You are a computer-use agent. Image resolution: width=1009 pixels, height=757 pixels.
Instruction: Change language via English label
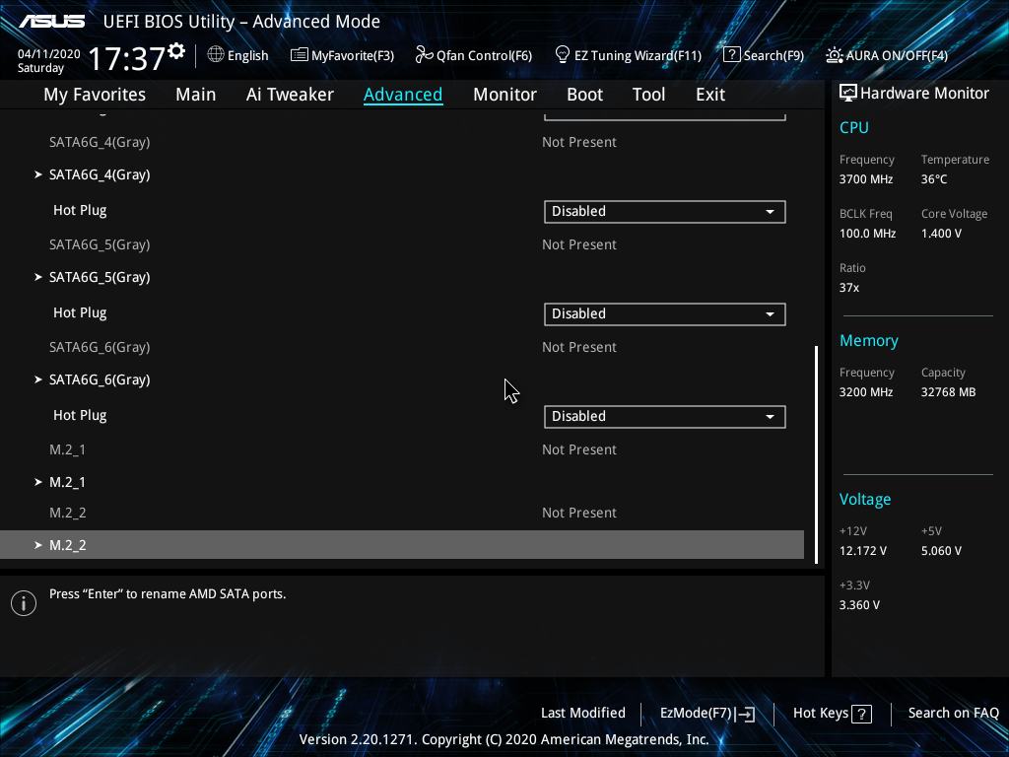click(247, 55)
